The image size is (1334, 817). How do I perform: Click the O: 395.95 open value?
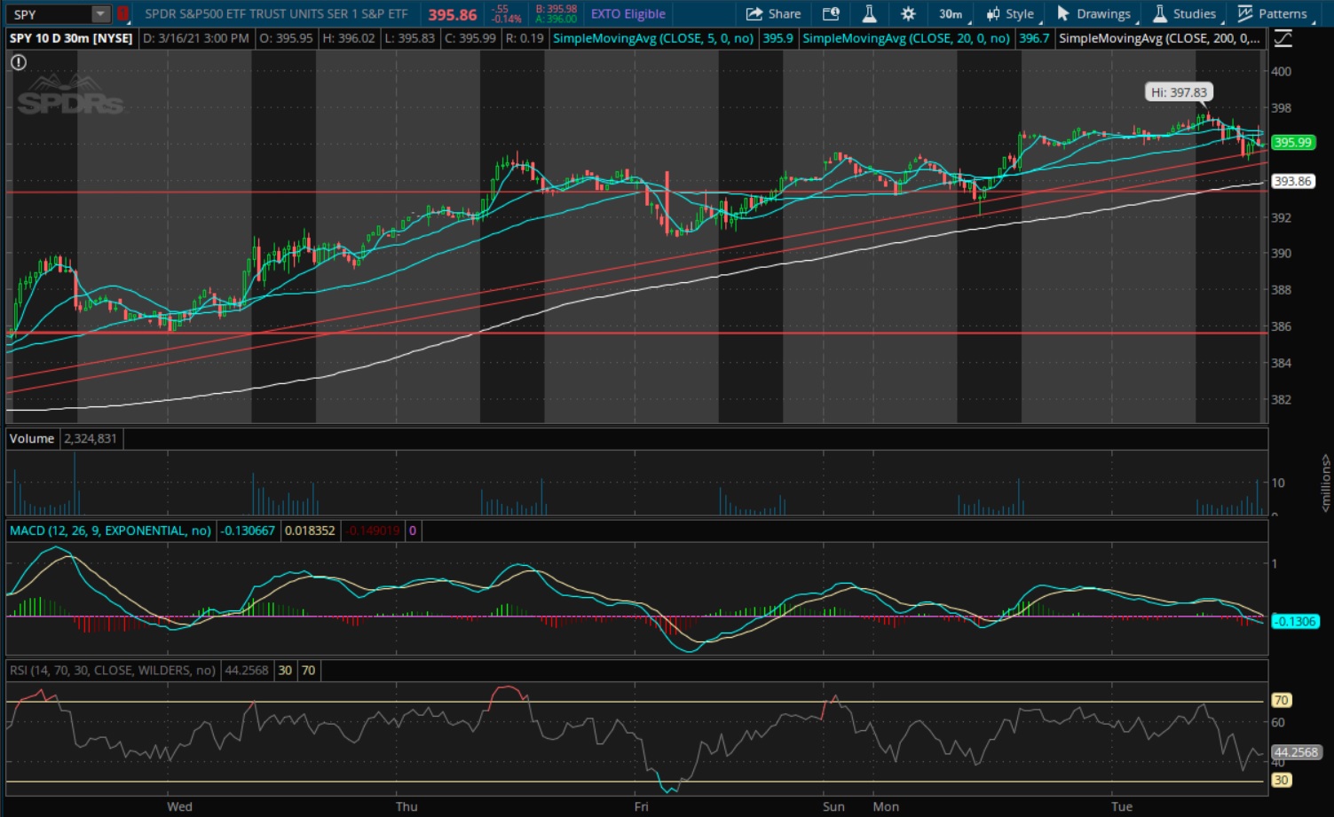[286, 39]
